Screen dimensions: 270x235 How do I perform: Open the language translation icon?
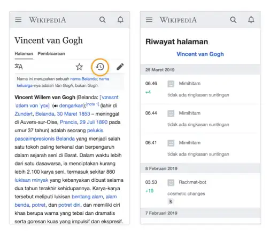point(19,67)
